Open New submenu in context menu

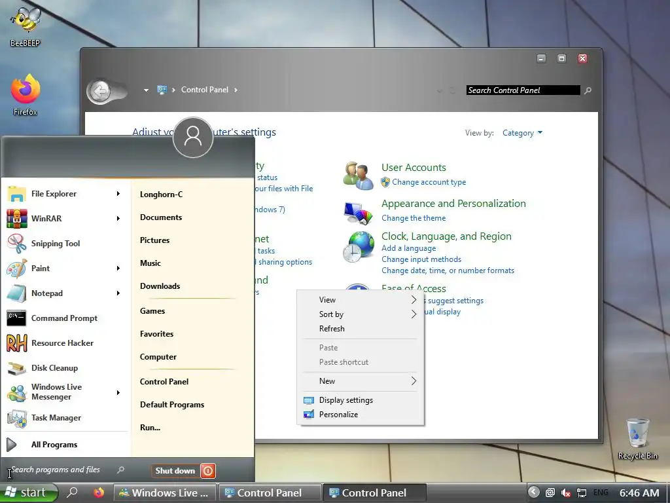pyautogui.click(x=361, y=381)
